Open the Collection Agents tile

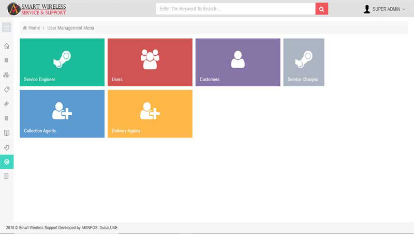[62, 114]
